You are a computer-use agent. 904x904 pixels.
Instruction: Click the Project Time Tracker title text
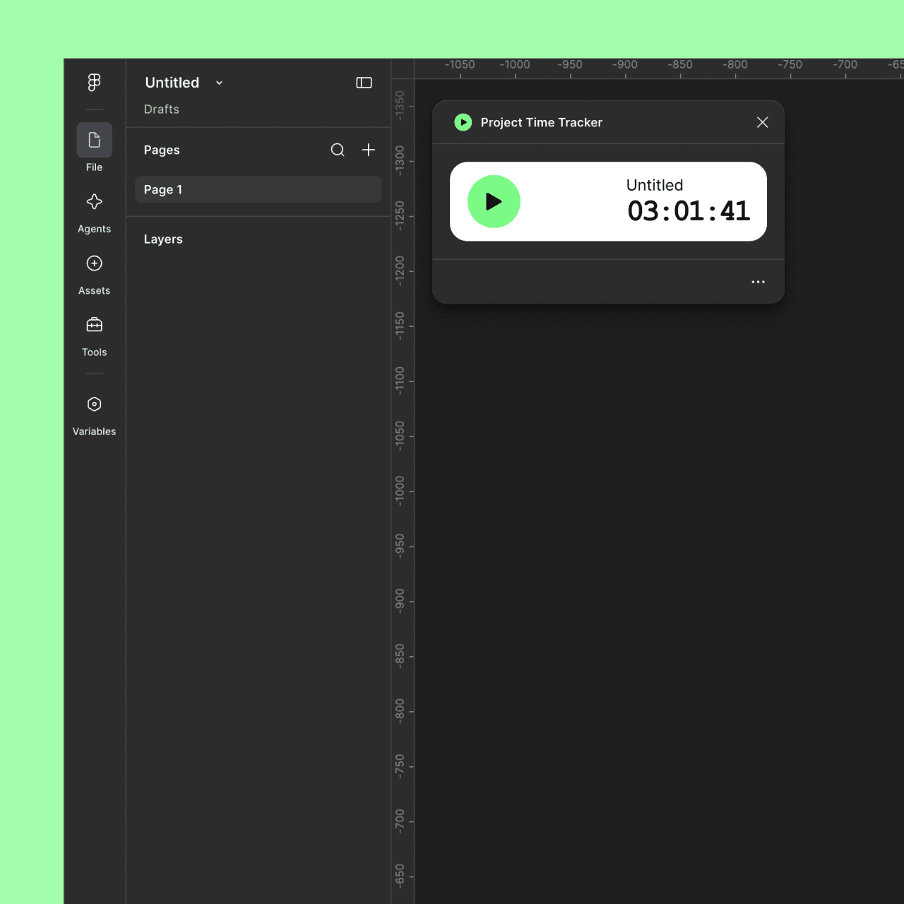pyautogui.click(x=542, y=122)
